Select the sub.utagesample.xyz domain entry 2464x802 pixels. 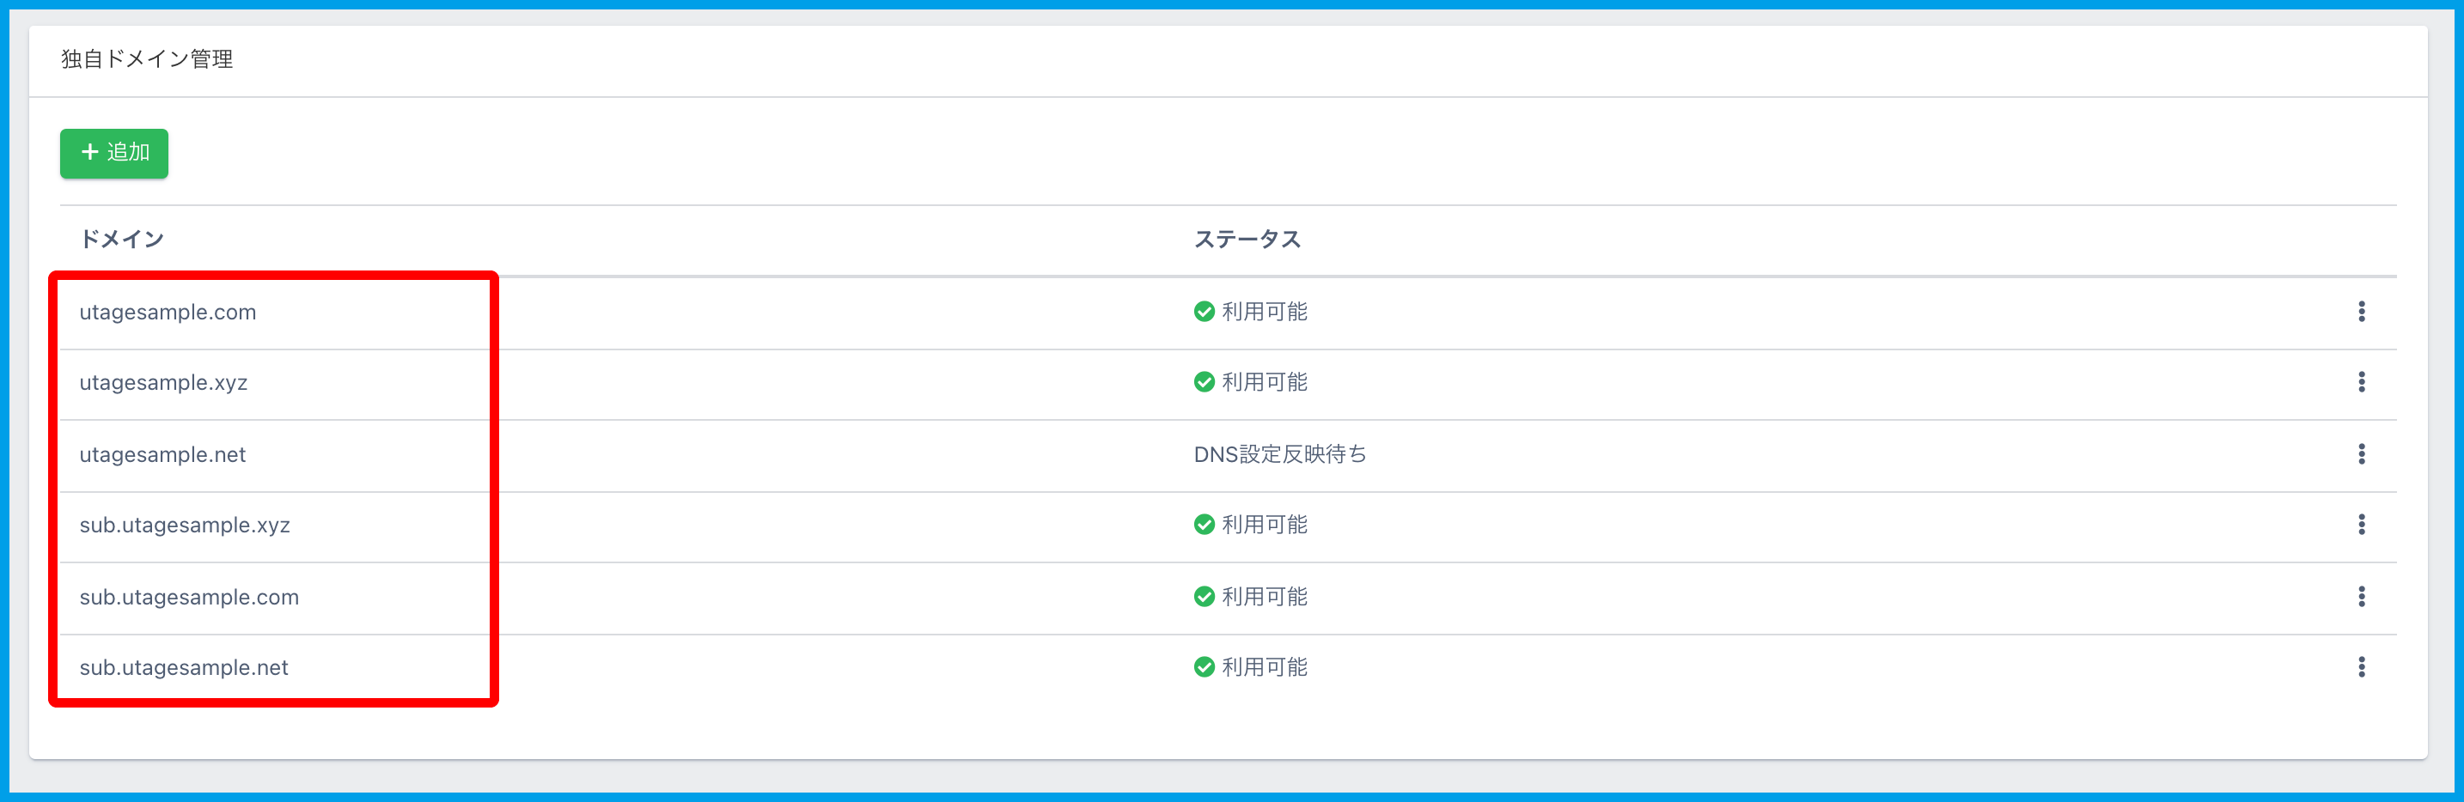tap(185, 526)
